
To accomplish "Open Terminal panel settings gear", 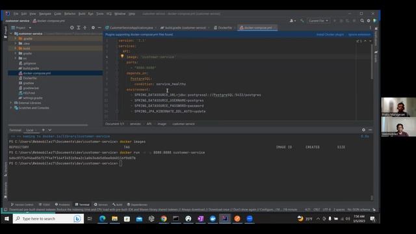I will (363, 130).
